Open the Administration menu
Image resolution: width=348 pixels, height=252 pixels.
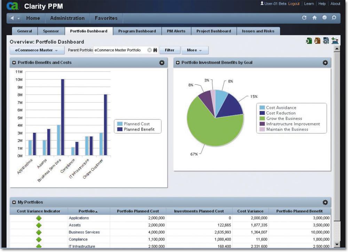coord(67,18)
